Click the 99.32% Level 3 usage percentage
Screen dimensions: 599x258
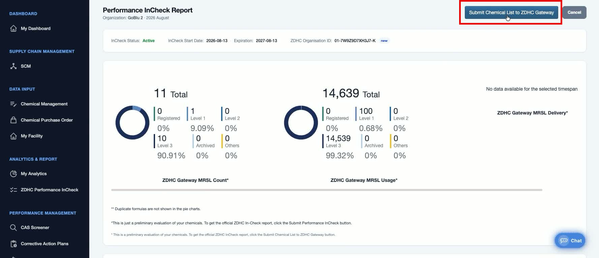click(340, 156)
